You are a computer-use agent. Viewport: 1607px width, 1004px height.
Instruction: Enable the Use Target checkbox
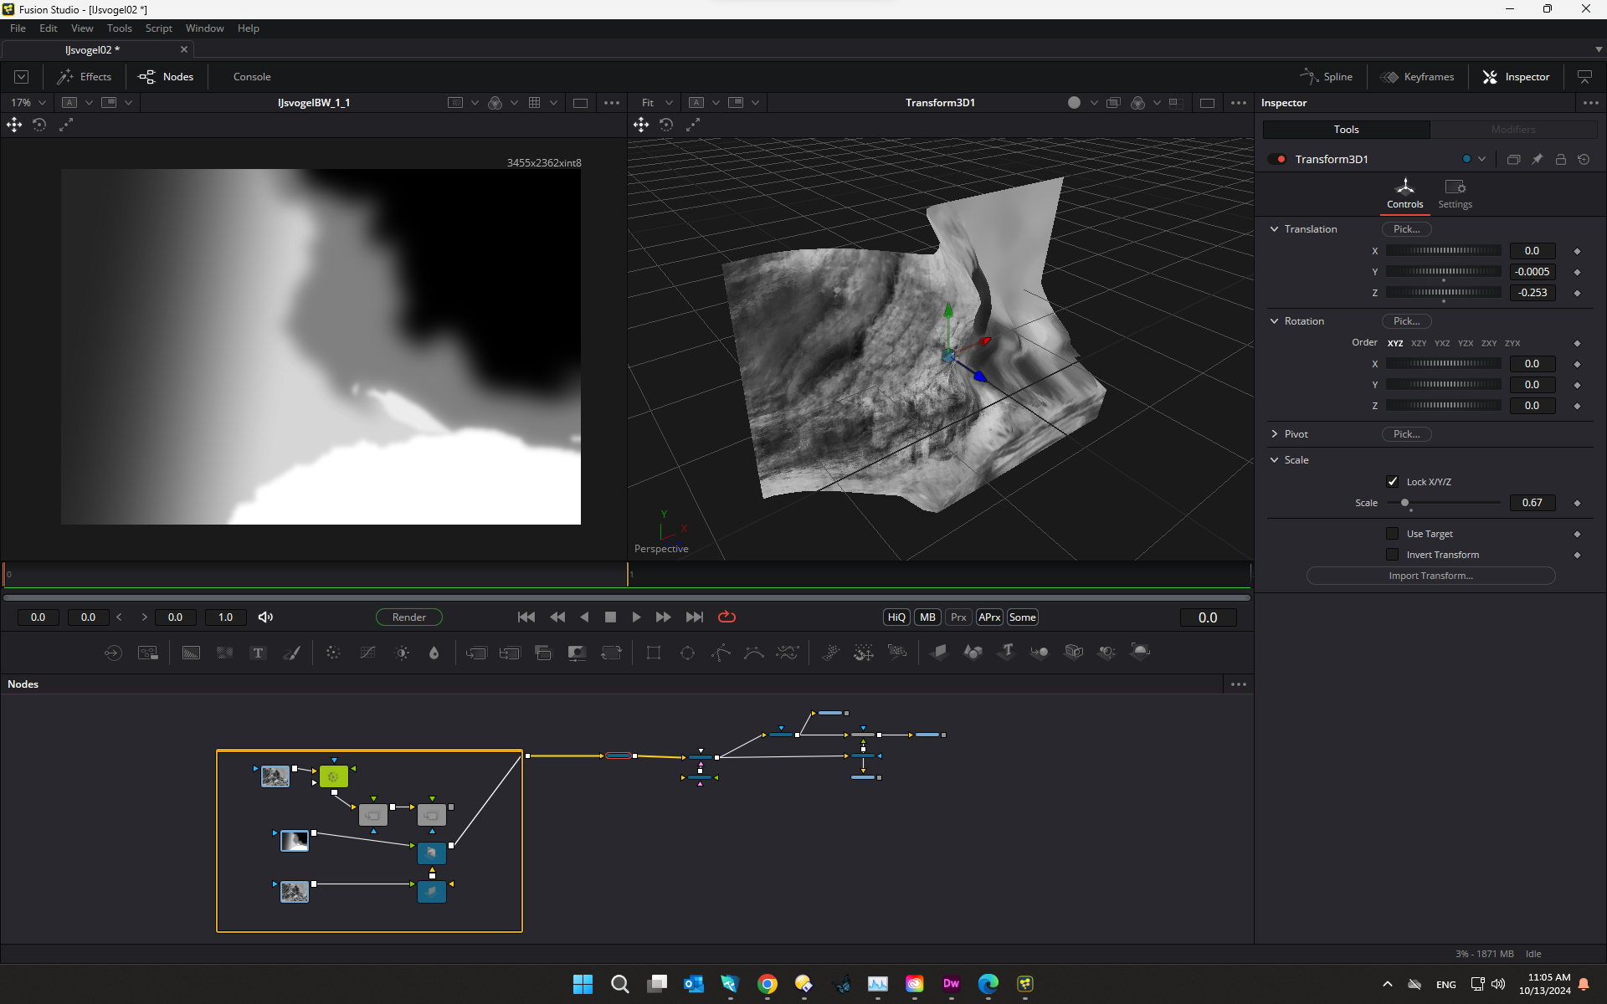pyautogui.click(x=1392, y=534)
